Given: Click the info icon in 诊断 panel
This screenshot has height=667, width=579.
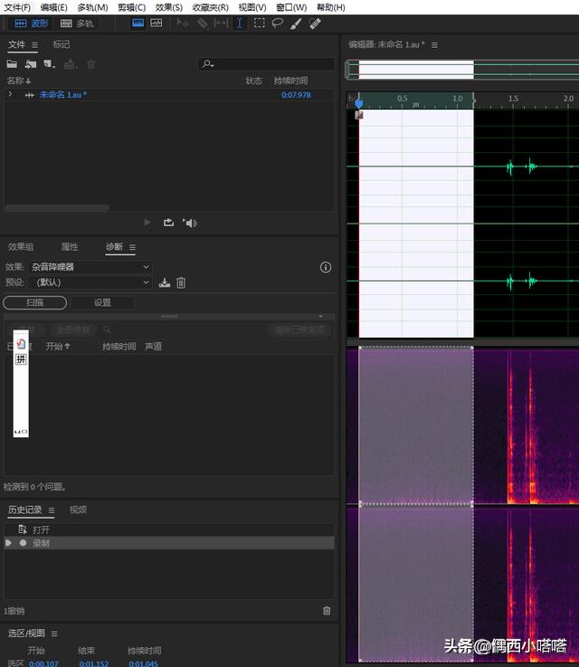Looking at the screenshot, I should coord(326,267).
